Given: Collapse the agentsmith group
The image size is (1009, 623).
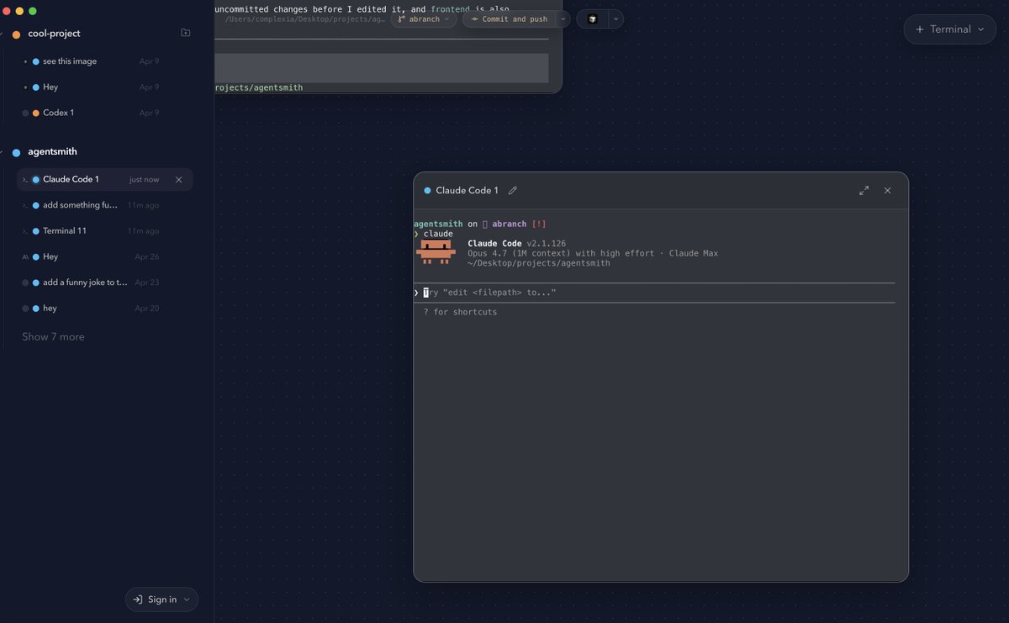Looking at the screenshot, I should tap(3, 152).
